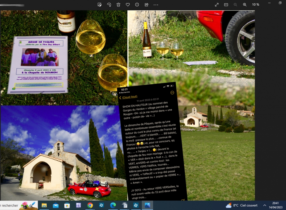Switch to Google Chrome in taskbar
This screenshot has width=286, height=210.
(x=90, y=206)
